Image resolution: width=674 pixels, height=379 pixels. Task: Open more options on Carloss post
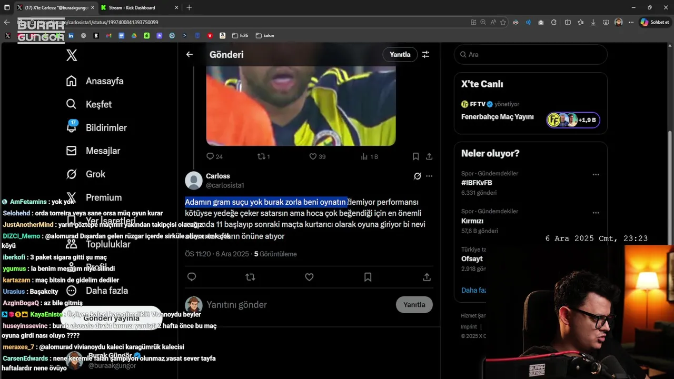tap(429, 176)
